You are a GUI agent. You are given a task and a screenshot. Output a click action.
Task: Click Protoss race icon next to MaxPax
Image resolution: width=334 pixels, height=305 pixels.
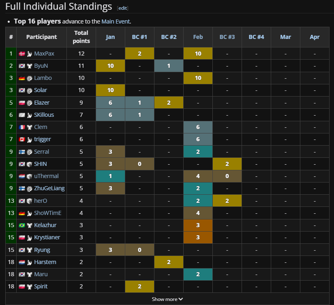30,54
